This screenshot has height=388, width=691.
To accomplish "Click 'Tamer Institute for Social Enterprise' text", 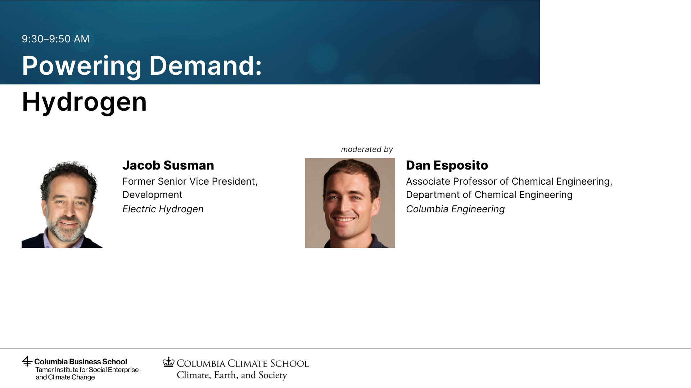I will (87, 370).
